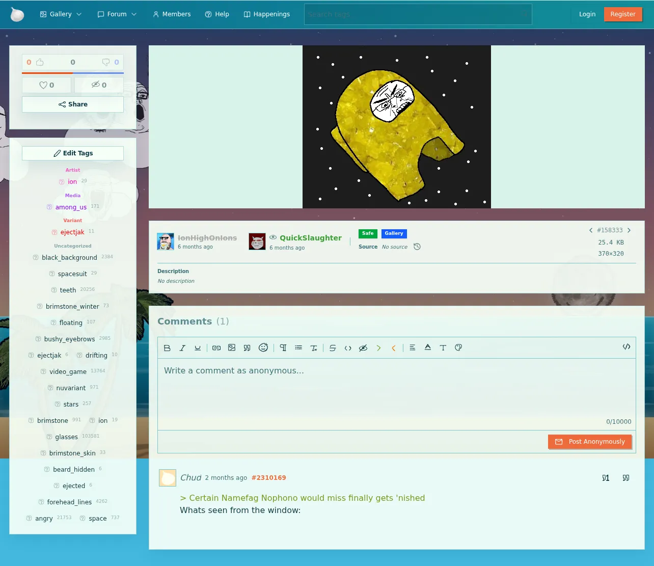Insert a hyperlink via the link icon
Screen dimensions: 654x566
click(x=216, y=348)
